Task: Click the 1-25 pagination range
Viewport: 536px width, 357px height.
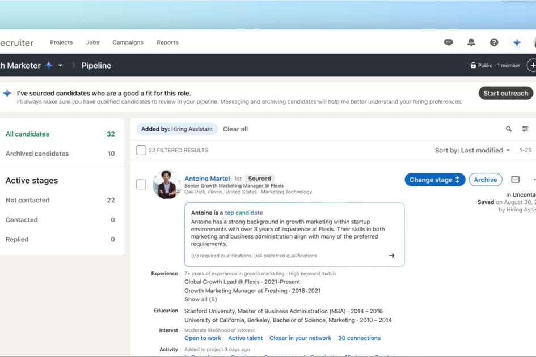Action: (x=525, y=150)
